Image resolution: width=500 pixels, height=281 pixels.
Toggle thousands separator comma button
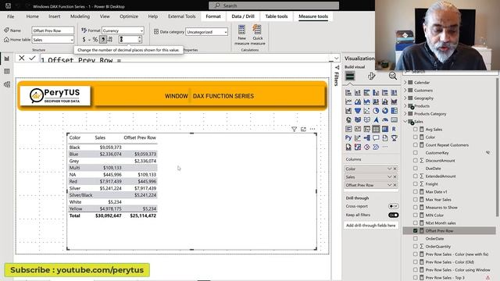(x=102, y=40)
